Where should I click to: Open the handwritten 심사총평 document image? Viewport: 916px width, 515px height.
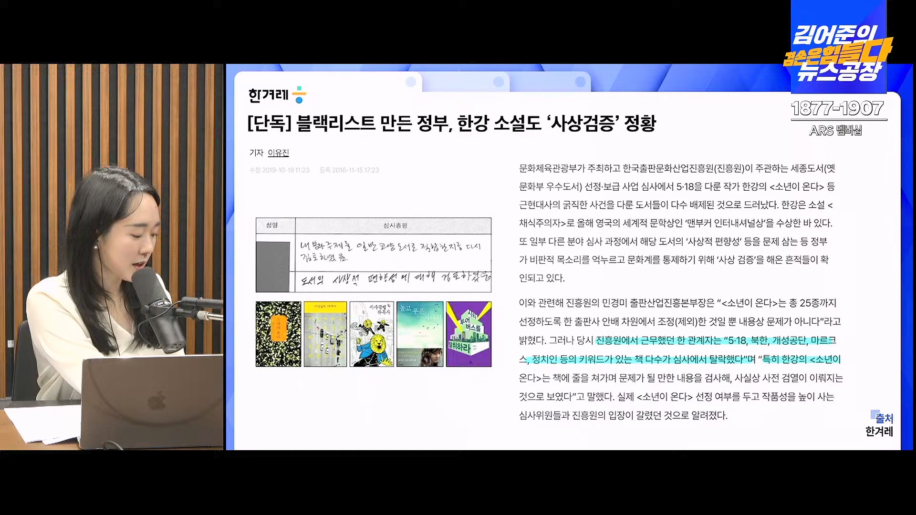click(x=374, y=255)
